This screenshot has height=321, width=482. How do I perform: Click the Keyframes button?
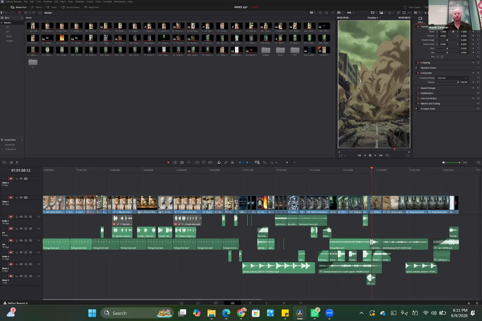[x=92, y=7]
